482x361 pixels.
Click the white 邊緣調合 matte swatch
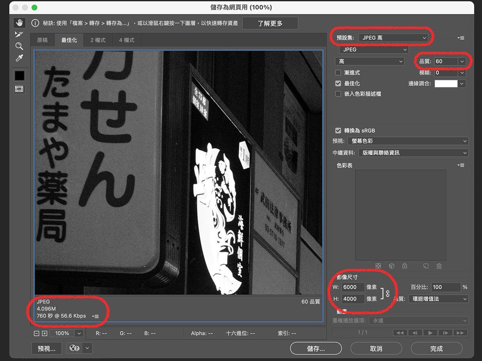(446, 84)
